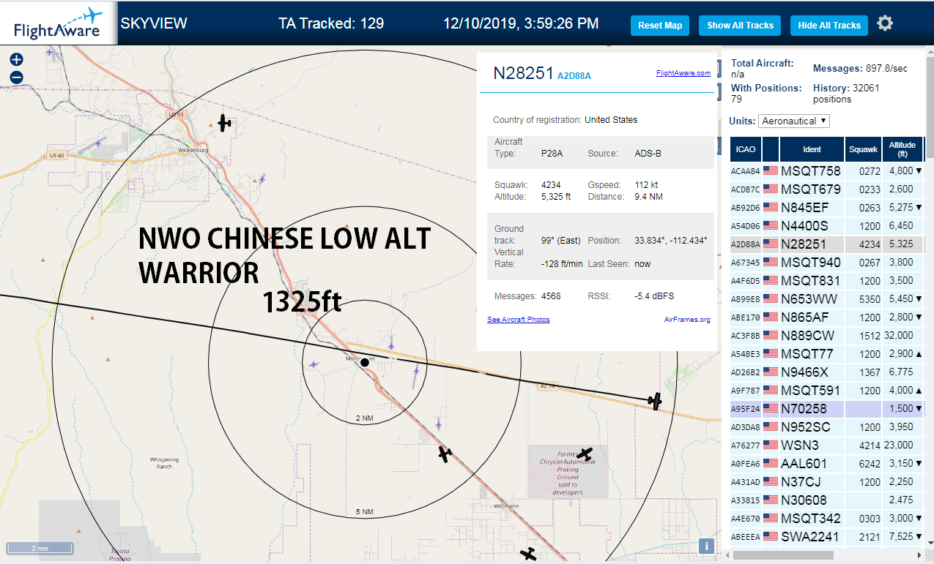
Task: Select aircraft row WSN3
Action: (x=827, y=445)
